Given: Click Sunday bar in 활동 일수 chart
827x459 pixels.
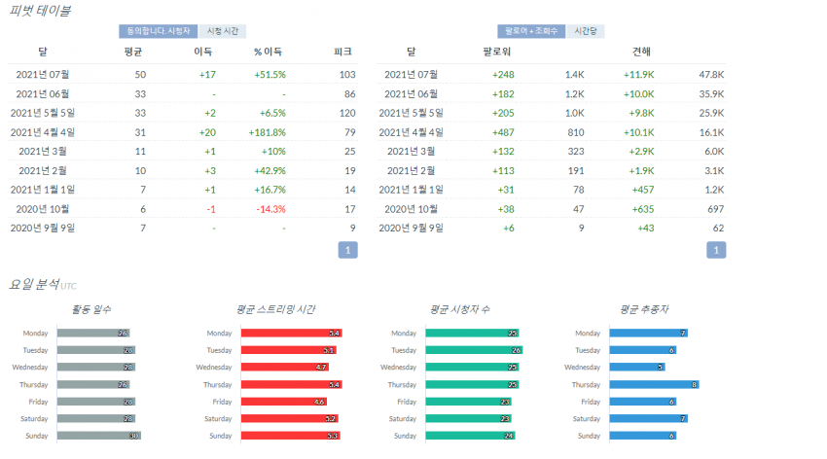Looking at the screenshot, I should [x=98, y=436].
